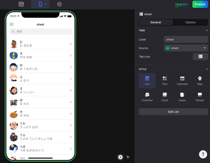The image size is (210, 163).
Task: Click the play preview button
Action: click(120, 157)
